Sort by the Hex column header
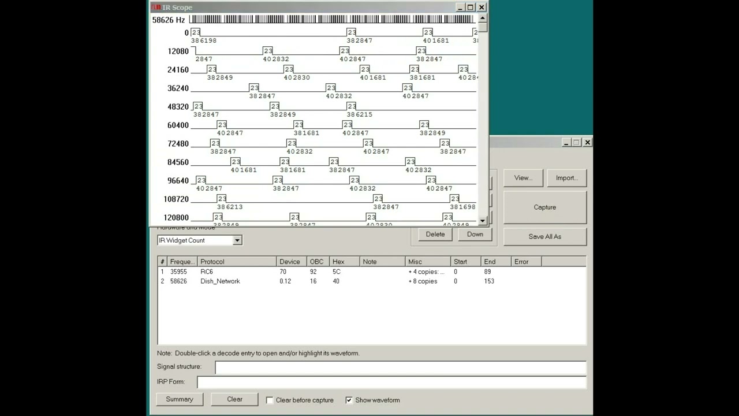This screenshot has height=416, width=739. (345, 262)
